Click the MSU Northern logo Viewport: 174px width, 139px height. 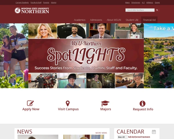[x=32, y=10]
